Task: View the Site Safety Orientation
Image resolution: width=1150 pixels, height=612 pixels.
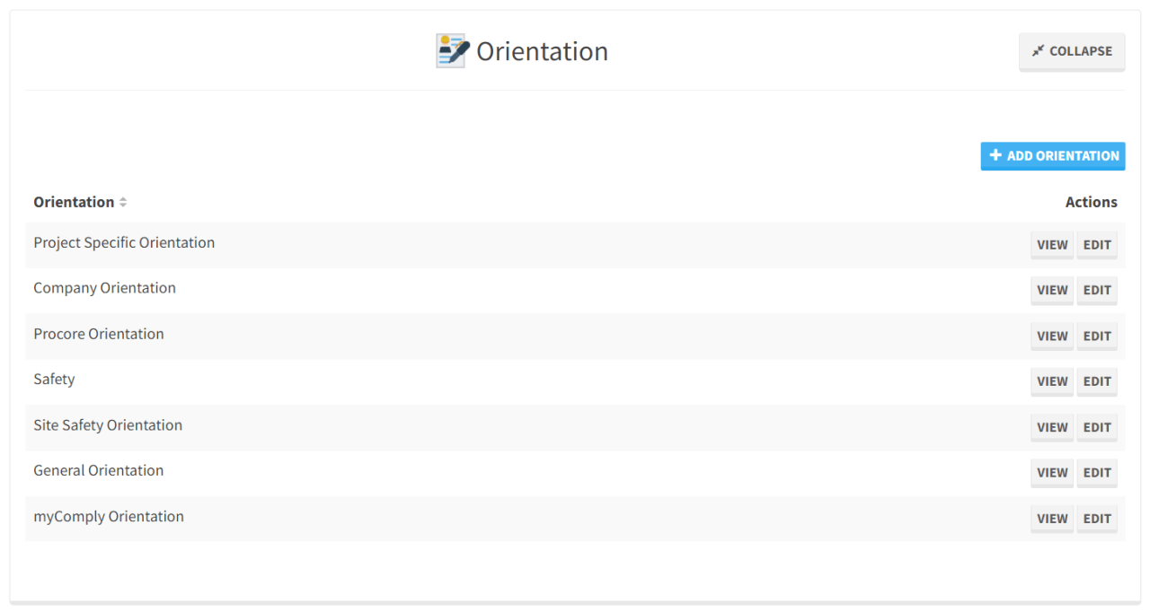Action: [1051, 427]
